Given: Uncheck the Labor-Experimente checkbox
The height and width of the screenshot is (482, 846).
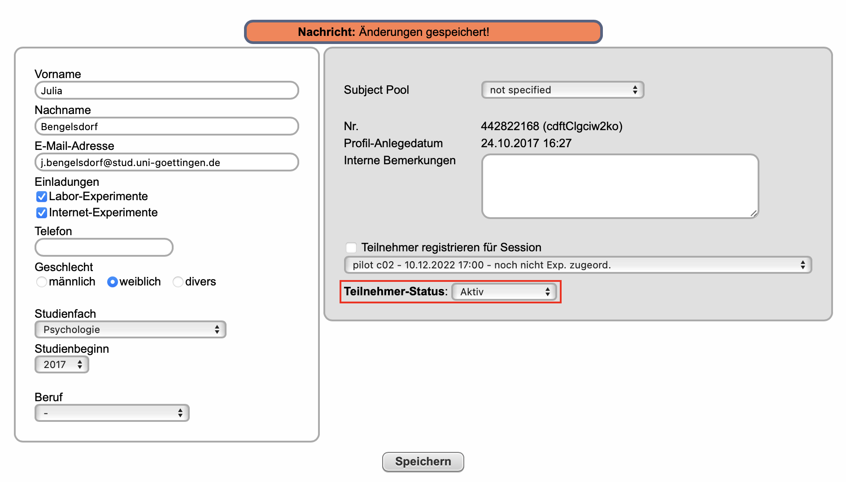Looking at the screenshot, I should pyautogui.click(x=42, y=196).
